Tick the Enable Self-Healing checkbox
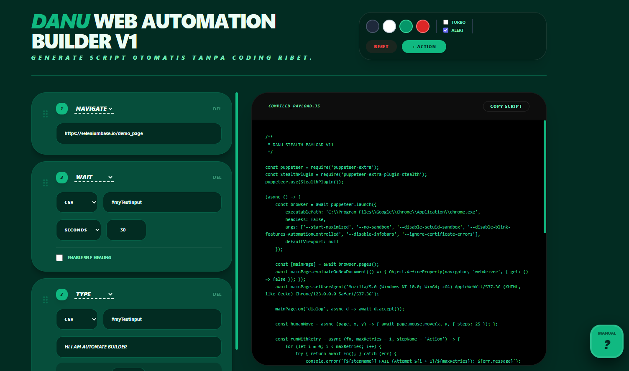The height and width of the screenshot is (371, 629). tap(59, 258)
